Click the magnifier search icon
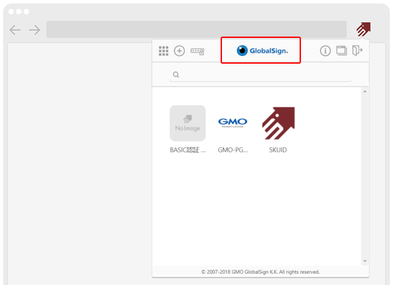The width and height of the screenshot is (393, 285). [176, 75]
